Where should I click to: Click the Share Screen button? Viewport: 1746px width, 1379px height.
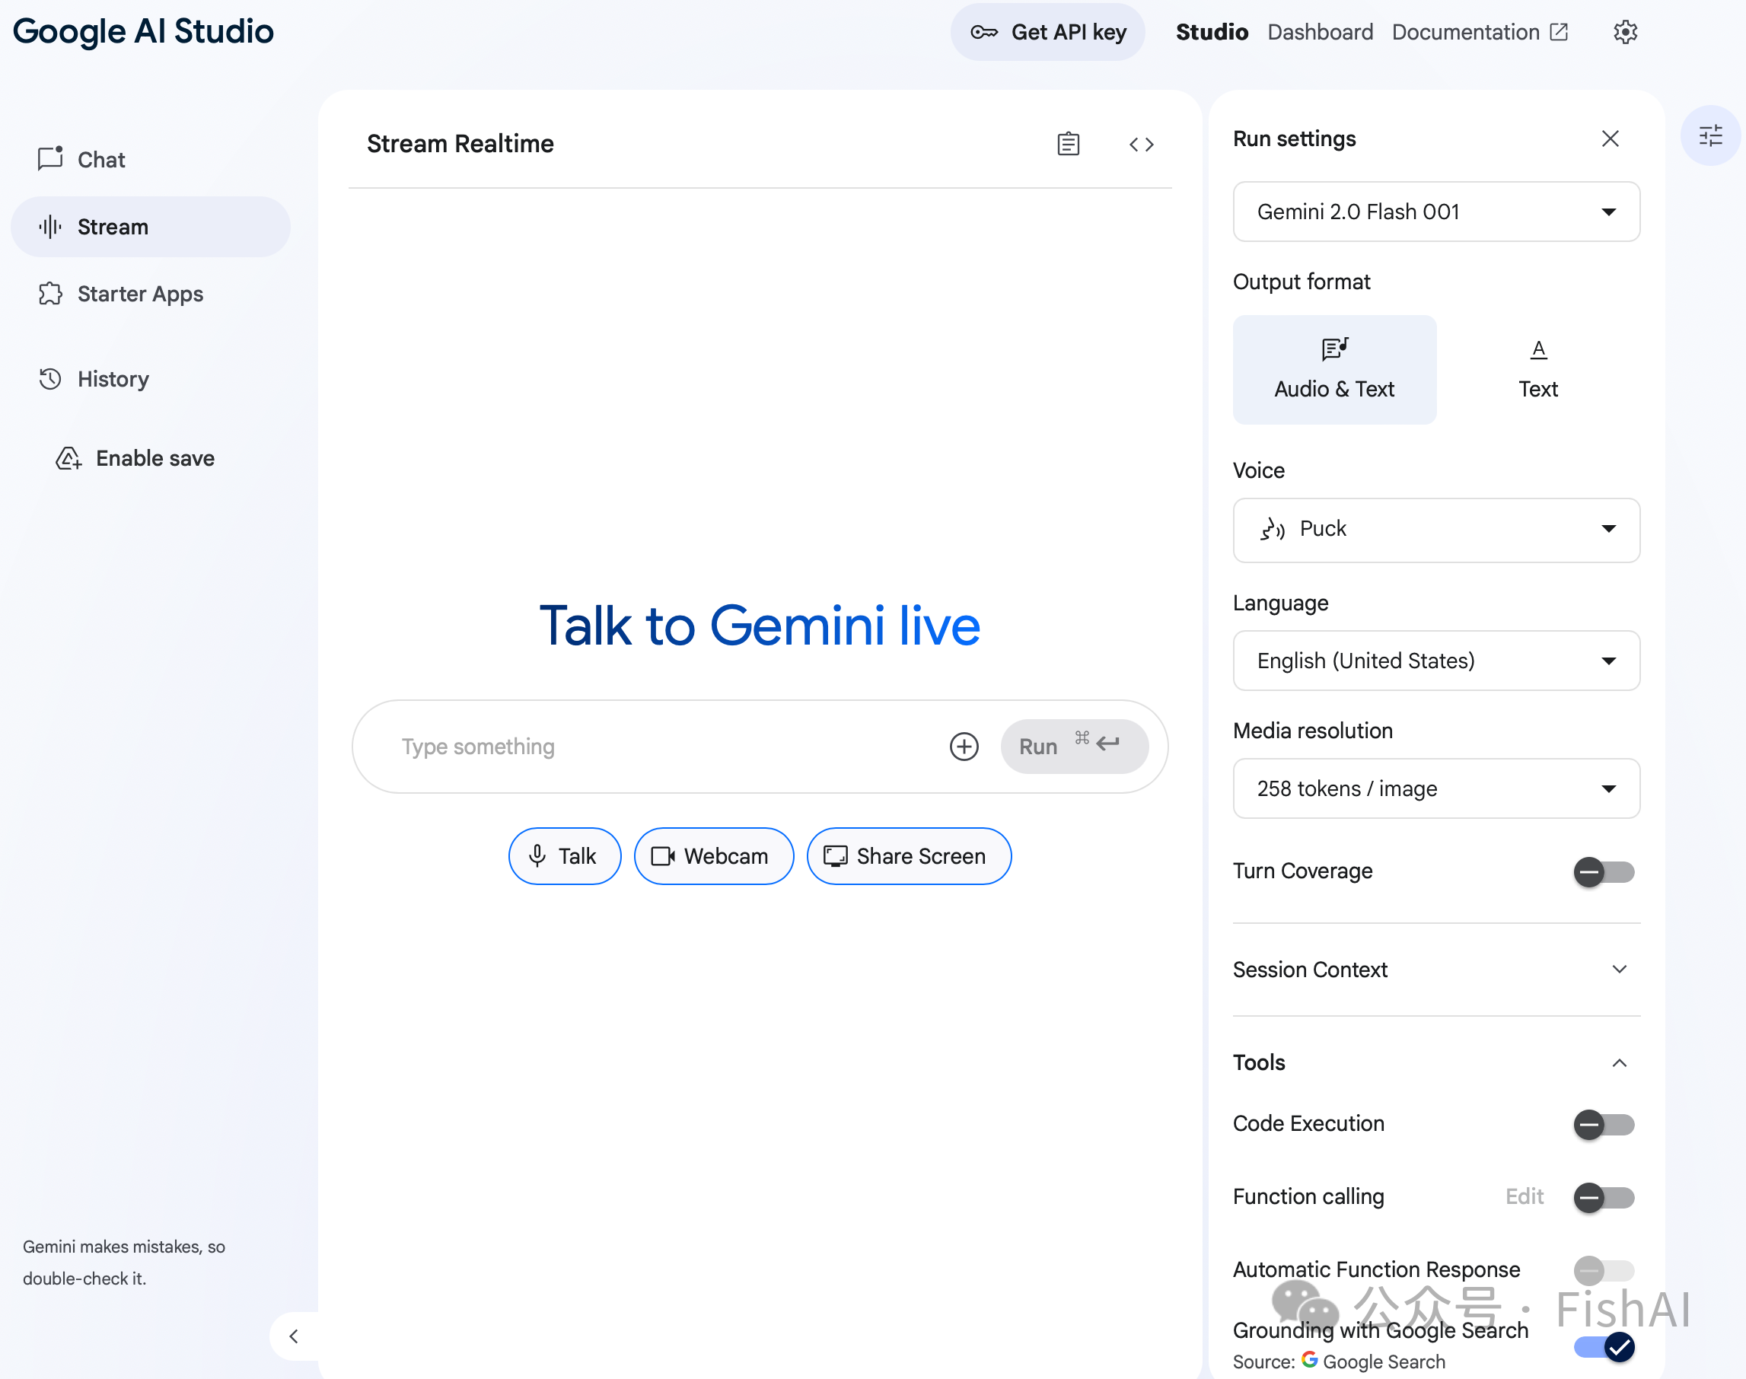[909, 856]
